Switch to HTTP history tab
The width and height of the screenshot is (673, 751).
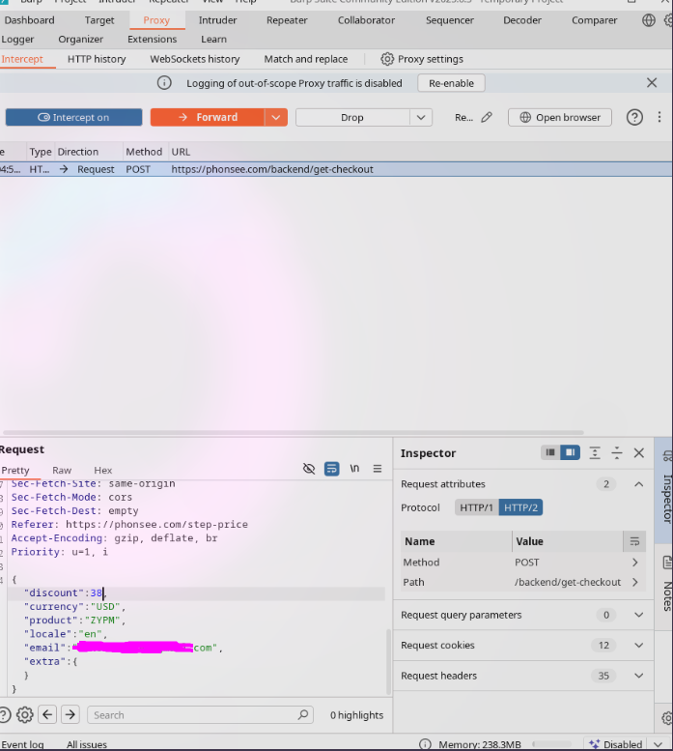(x=97, y=59)
